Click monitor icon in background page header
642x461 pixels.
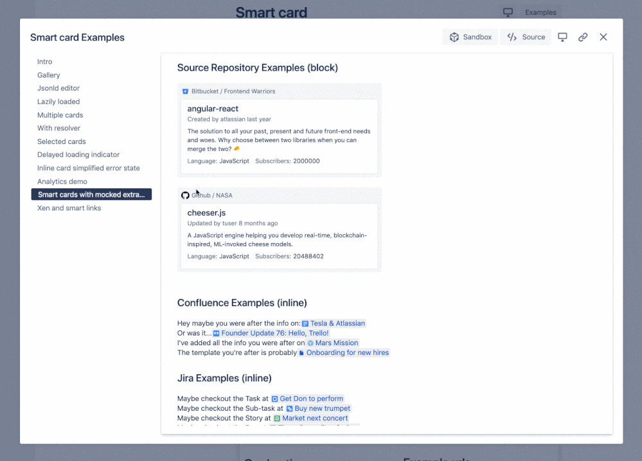click(508, 12)
